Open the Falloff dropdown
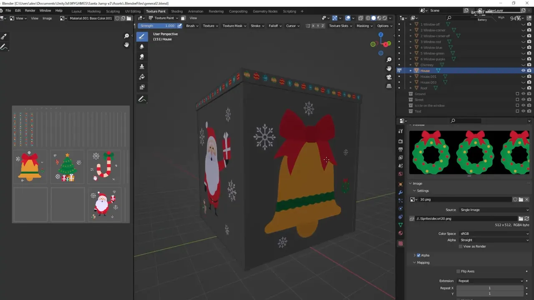This screenshot has width=534, height=300. click(x=275, y=26)
